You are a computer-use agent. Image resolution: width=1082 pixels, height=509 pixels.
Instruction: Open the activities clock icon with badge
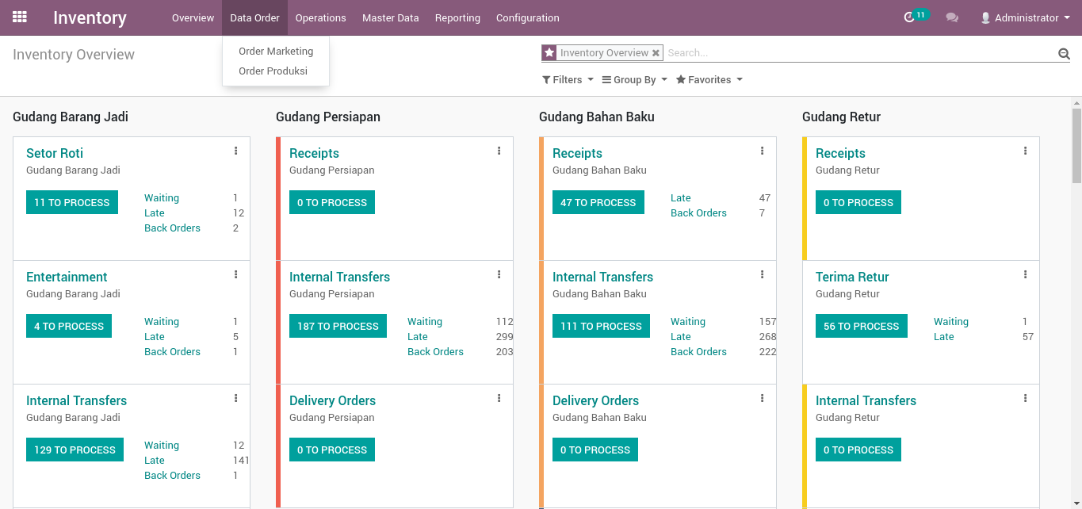tap(910, 17)
